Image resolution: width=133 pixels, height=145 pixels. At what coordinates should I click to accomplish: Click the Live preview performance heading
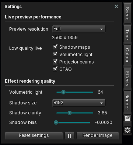pos(33,17)
